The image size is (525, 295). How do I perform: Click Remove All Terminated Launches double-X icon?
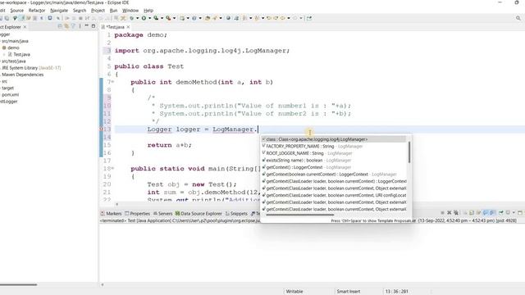pos(456,213)
